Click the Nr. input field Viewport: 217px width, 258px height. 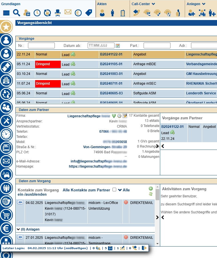click(41, 45)
